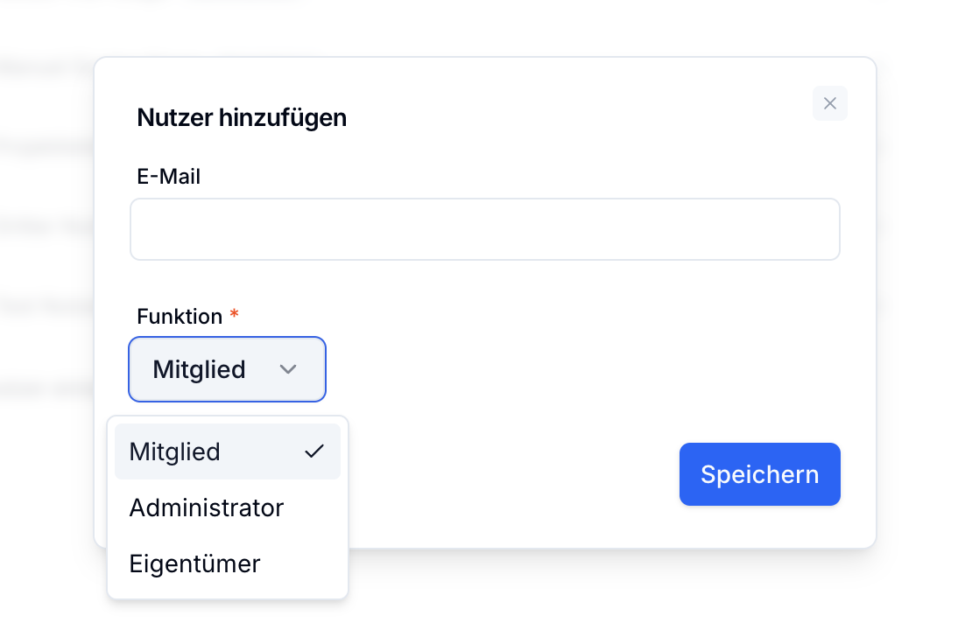
Task: Open the Funktion dropdown showing Mitglied
Action: (227, 369)
